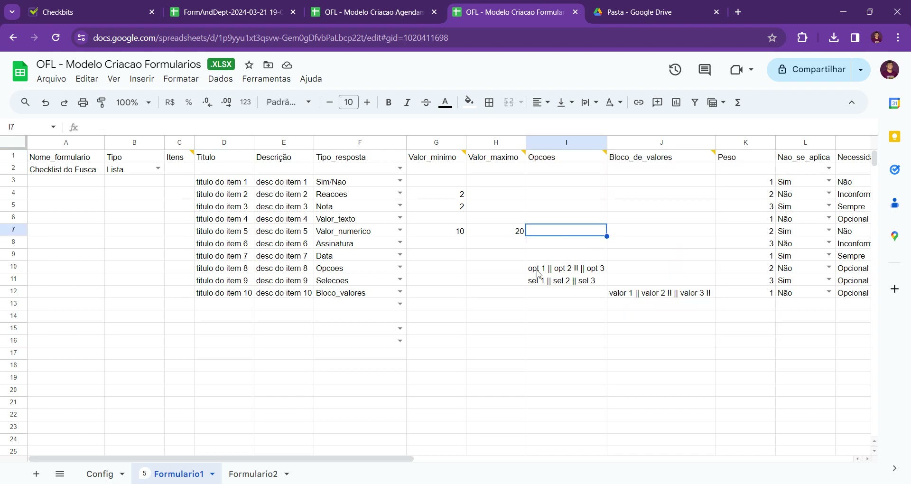The width and height of the screenshot is (911, 484).
Task: Click the Name Box showing I7
Action: click(x=32, y=127)
